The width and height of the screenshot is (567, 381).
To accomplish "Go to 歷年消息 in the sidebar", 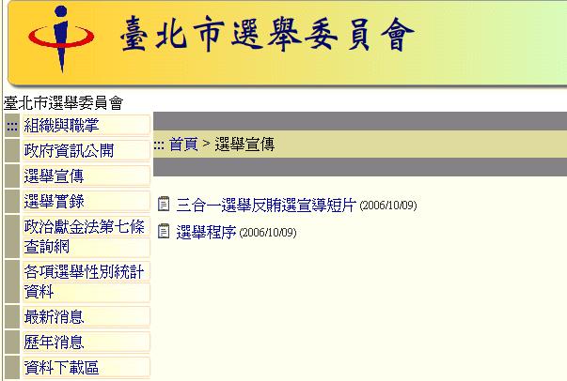I will pos(54,342).
